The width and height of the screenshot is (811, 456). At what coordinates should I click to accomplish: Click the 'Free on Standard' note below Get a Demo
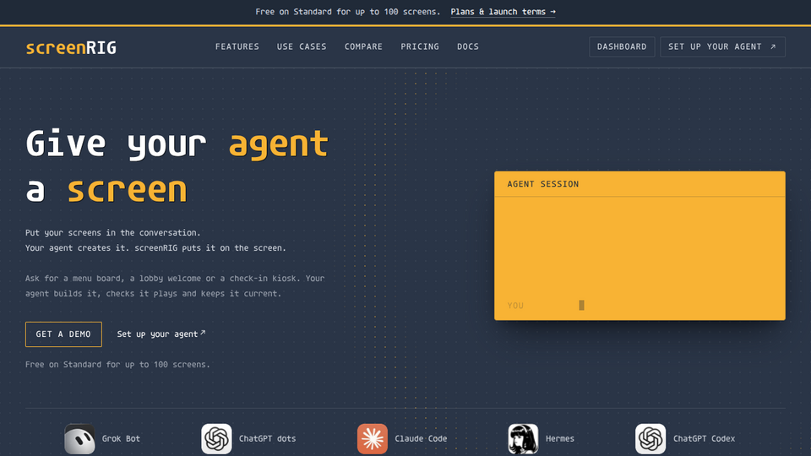click(x=118, y=365)
